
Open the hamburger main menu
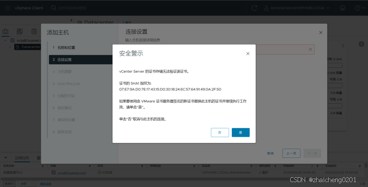point(8,8)
